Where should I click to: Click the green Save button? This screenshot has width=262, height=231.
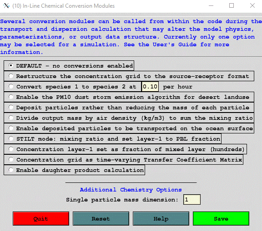click(x=221, y=219)
